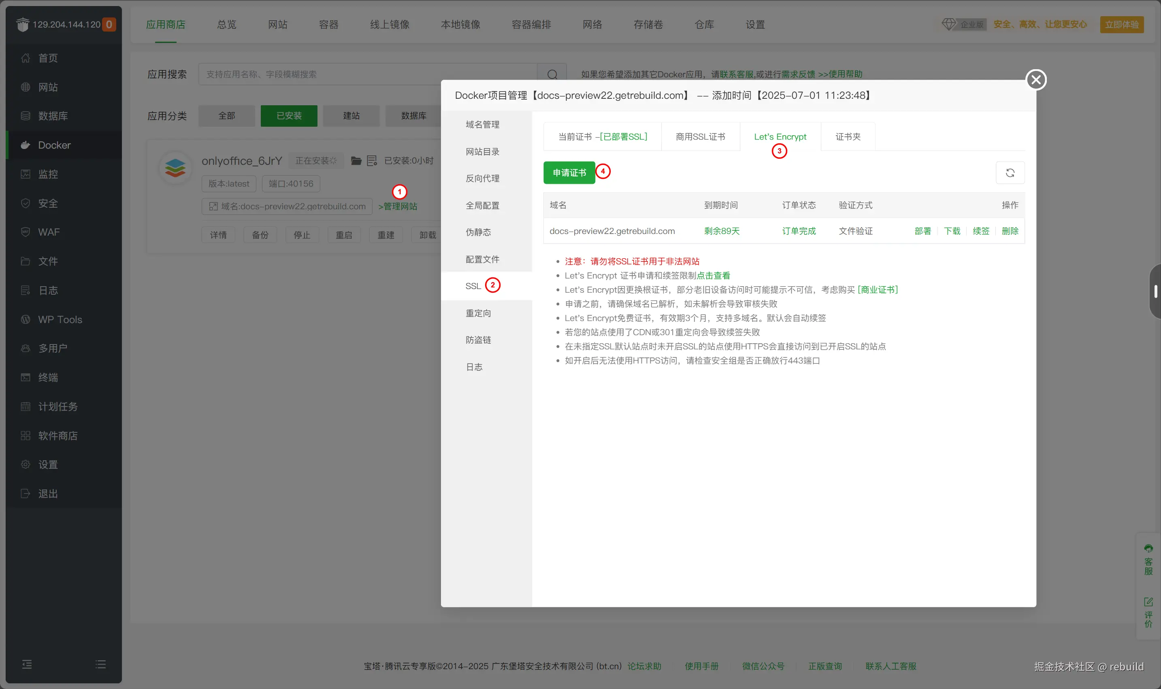This screenshot has height=689, width=1161.
Task: Close the Docker project management dialog
Action: tap(1035, 79)
